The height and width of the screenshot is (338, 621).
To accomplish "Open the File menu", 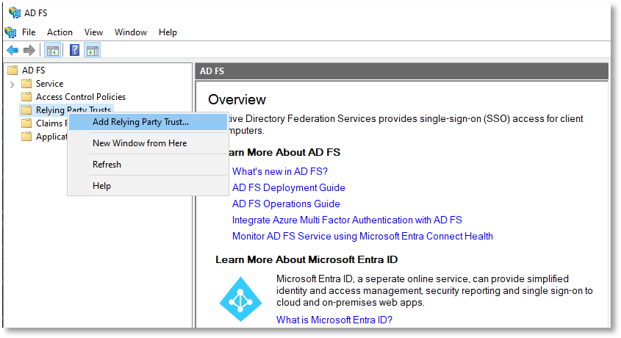I will [29, 32].
